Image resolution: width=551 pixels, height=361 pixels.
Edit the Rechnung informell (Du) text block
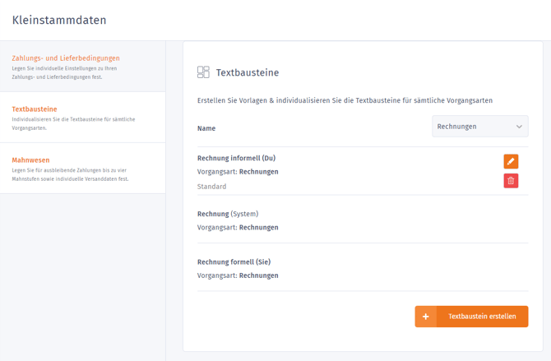[511, 161]
